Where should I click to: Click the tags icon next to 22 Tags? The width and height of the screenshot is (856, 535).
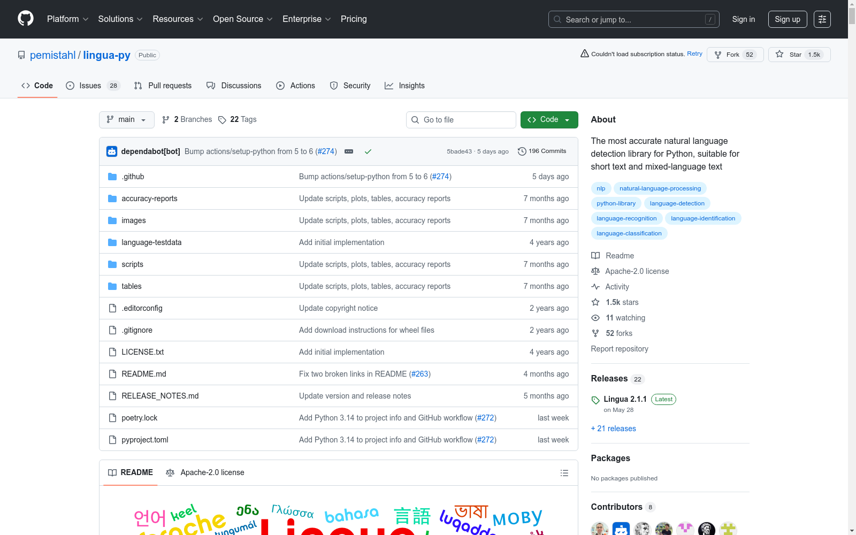pos(223,120)
